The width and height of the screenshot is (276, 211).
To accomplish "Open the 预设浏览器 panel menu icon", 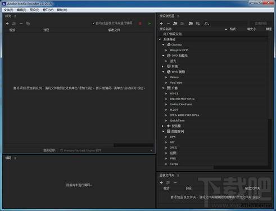I will click(x=178, y=16).
